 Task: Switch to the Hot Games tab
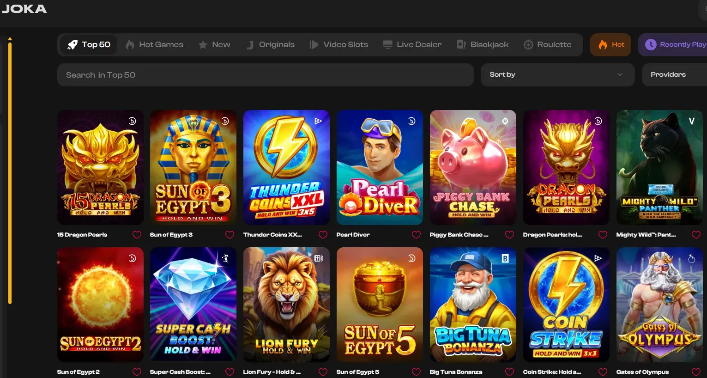[154, 45]
